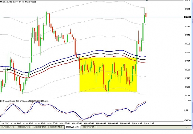Click the 9 Nov 10:45 time label

click(x=137, y=123)
